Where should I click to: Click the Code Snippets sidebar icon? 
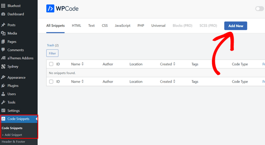(3, 119)
